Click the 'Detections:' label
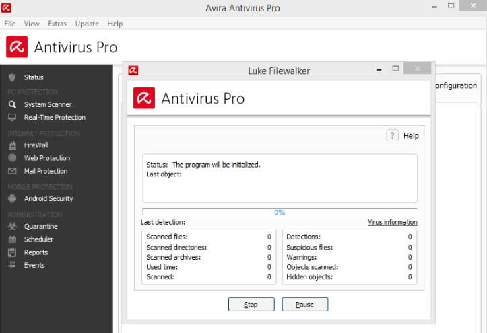Viewport: 487px width, 333px height. [x=303, y=237]
